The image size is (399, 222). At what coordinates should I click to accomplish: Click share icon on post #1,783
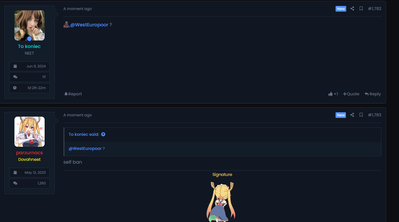click(x=352, y=115)
